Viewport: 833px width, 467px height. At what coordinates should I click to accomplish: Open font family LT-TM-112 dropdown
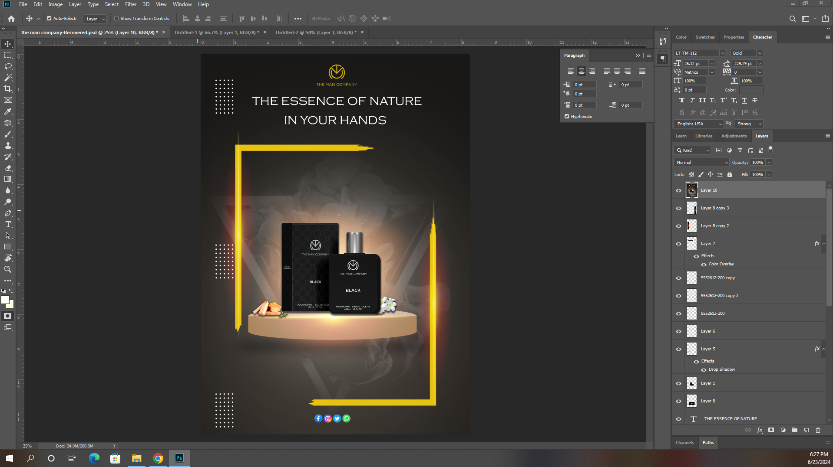tap(722, 53)
